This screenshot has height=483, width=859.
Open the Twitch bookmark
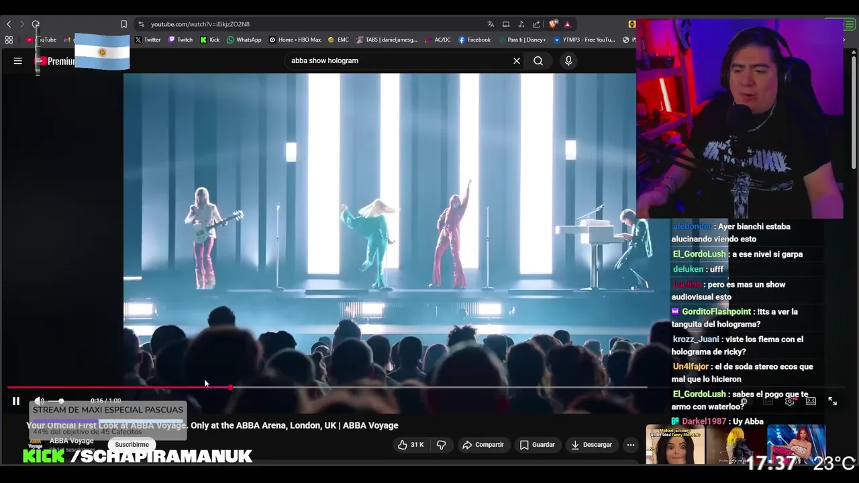coord(181,40)
